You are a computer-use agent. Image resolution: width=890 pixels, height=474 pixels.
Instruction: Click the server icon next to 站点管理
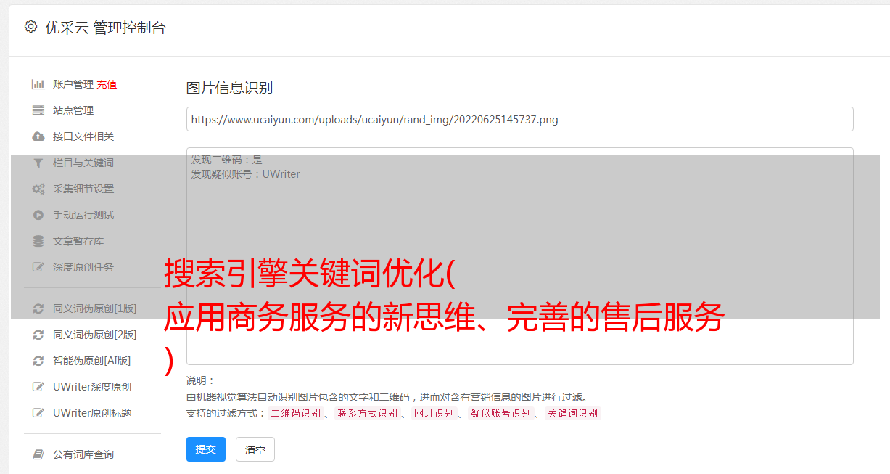pos(38,110)
